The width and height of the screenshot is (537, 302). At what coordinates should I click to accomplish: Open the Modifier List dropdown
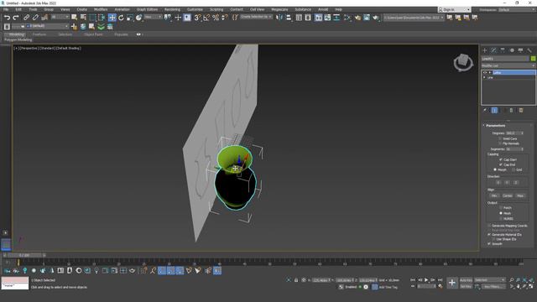508,65
